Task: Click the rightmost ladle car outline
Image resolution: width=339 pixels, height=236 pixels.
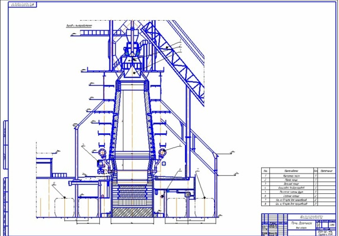Action: (x=205, y=207)
